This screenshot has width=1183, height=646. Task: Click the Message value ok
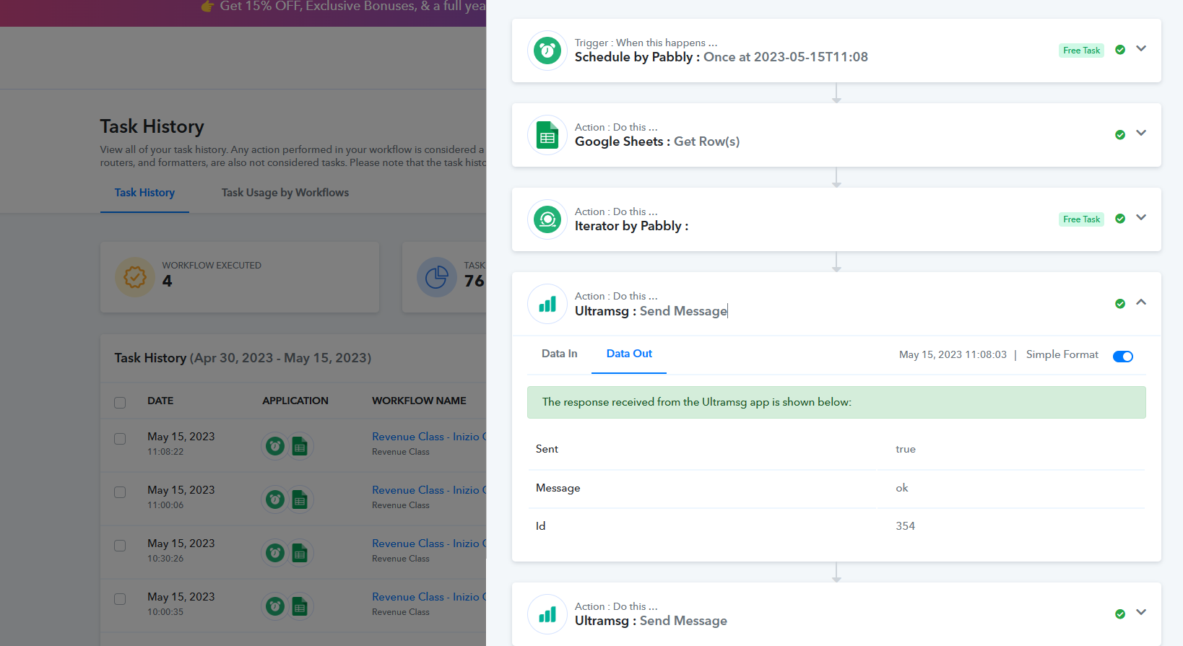(x=902, y=488)
